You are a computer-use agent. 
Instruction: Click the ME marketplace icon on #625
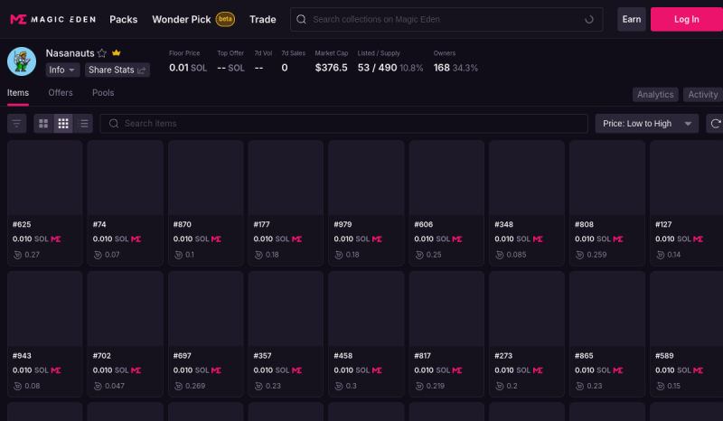56,239
